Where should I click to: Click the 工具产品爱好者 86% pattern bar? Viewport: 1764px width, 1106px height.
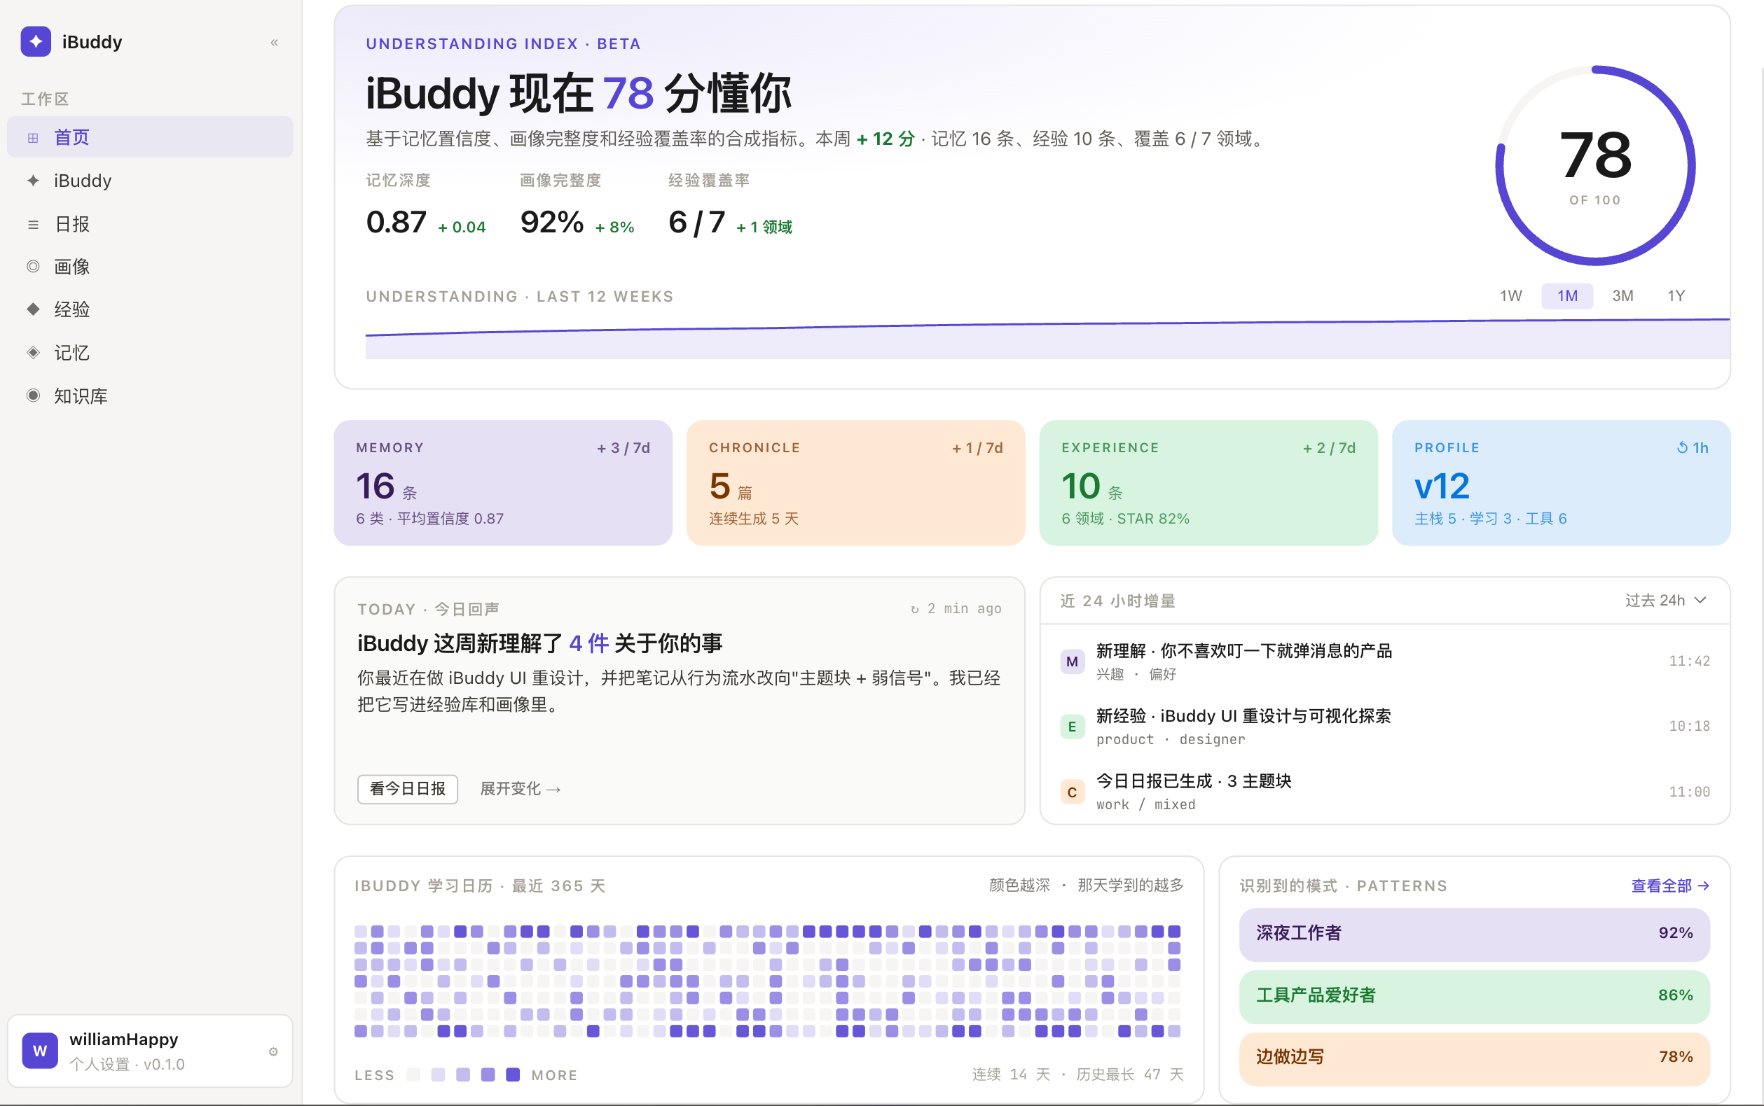1474,996
